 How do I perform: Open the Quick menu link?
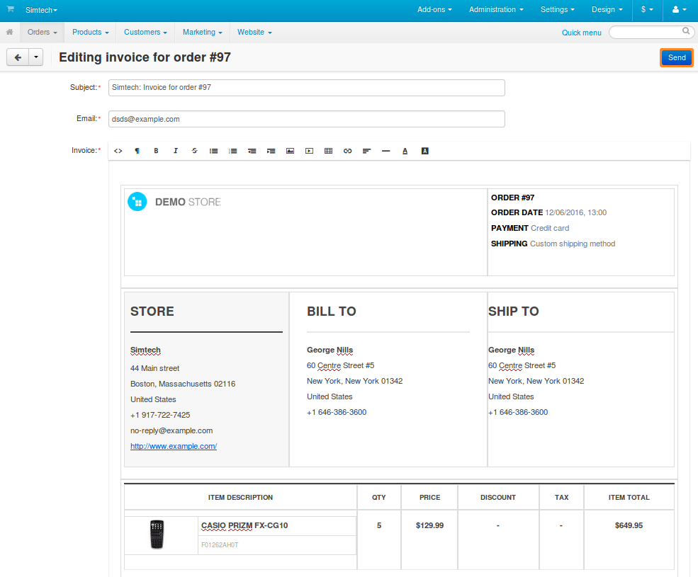click(x=581, y=33)
